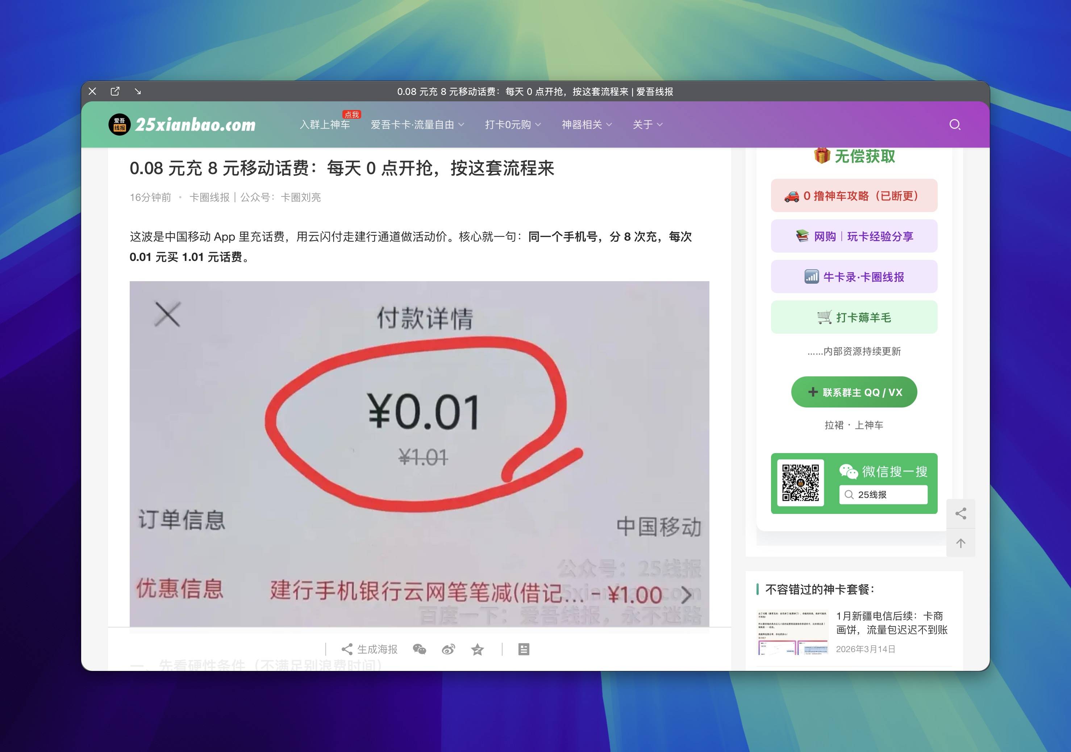Expand the 打卡0元购 dropdown menu
The width and height of the screenshot is (1071, 752).
click(x=512, y=124)
